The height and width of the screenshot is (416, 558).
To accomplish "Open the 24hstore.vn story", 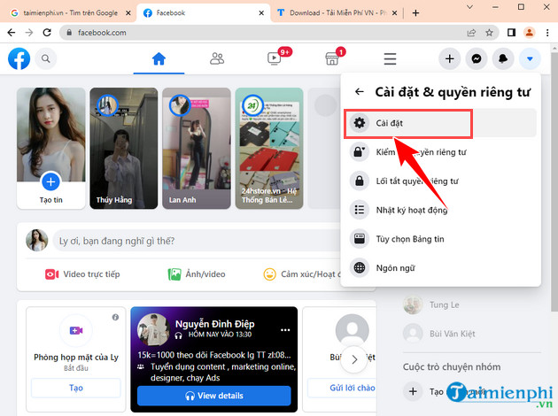I will click(269, 149).
